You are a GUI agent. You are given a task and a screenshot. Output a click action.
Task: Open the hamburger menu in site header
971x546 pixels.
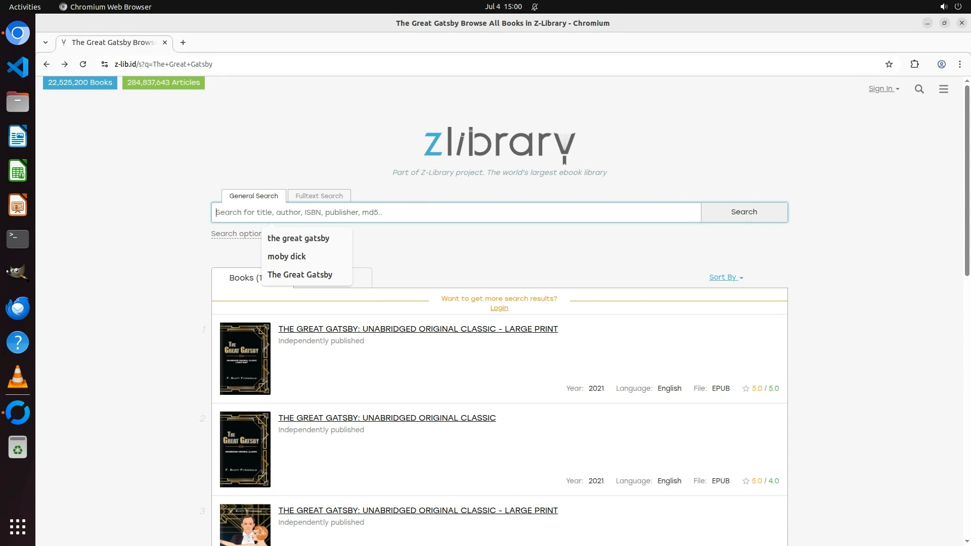click(943, 89)
